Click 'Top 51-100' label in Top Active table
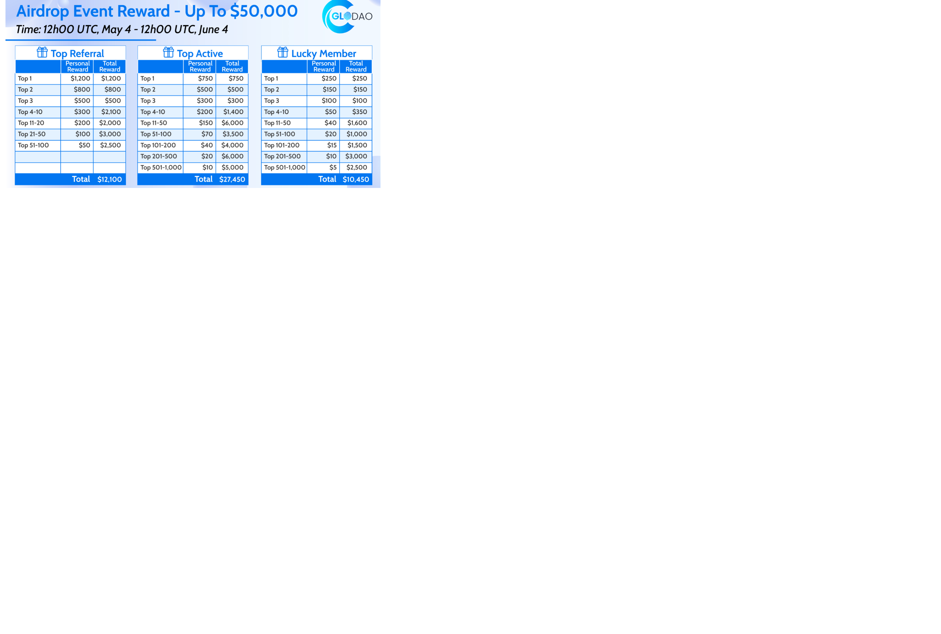The width and height of the screenshot is (941, 634). (x=156, y=134)
